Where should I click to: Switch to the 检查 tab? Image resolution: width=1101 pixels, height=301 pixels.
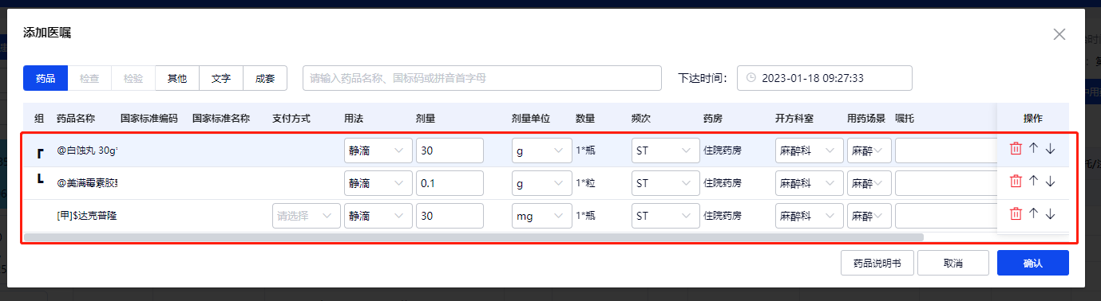point(89,78)
